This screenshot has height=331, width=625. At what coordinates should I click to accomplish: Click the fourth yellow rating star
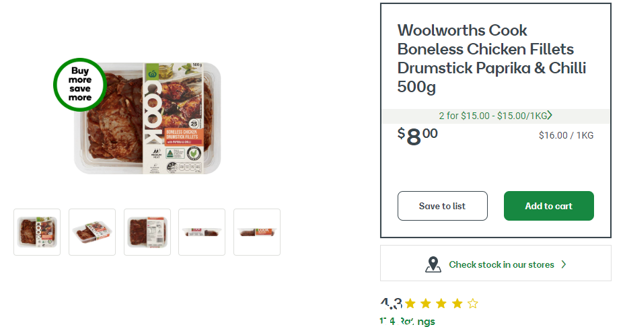(457, 304)
